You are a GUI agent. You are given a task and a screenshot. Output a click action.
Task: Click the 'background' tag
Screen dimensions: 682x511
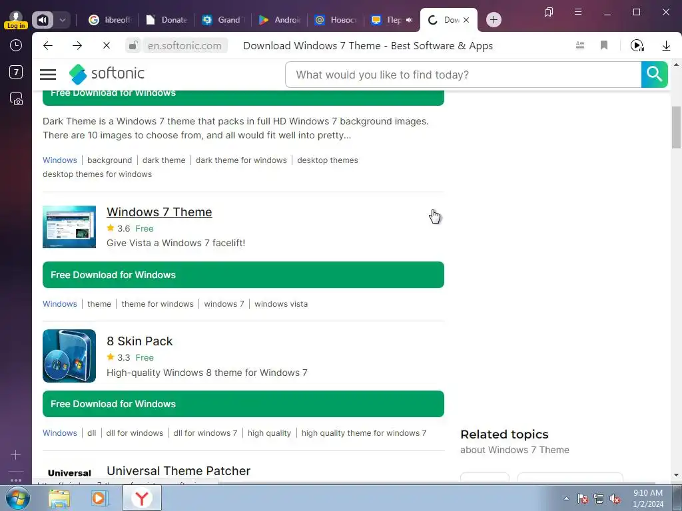tap(110, 160)
